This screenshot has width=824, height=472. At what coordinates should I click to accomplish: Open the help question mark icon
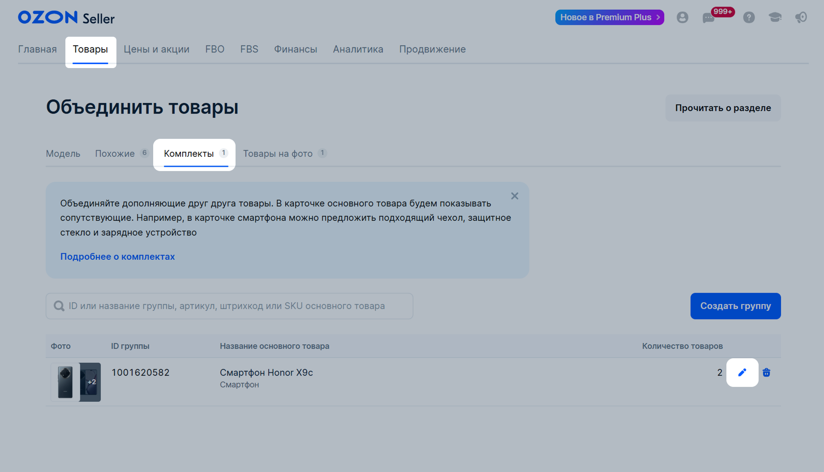pyautogui.click(x=749, y=17)
